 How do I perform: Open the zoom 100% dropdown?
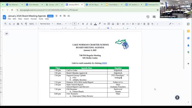(33, 24)
